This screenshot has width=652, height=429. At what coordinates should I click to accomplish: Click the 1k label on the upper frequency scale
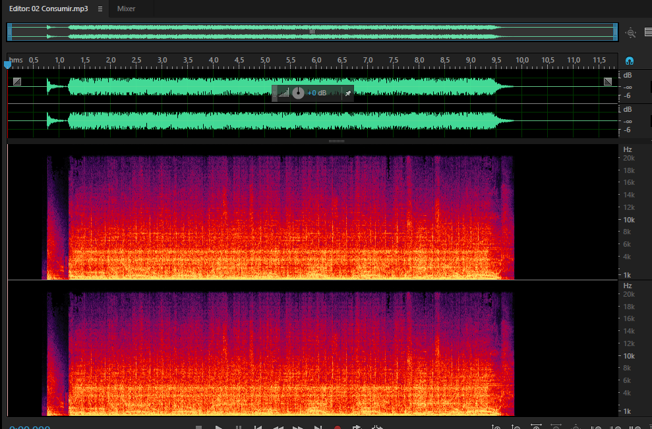pos(627,275)
